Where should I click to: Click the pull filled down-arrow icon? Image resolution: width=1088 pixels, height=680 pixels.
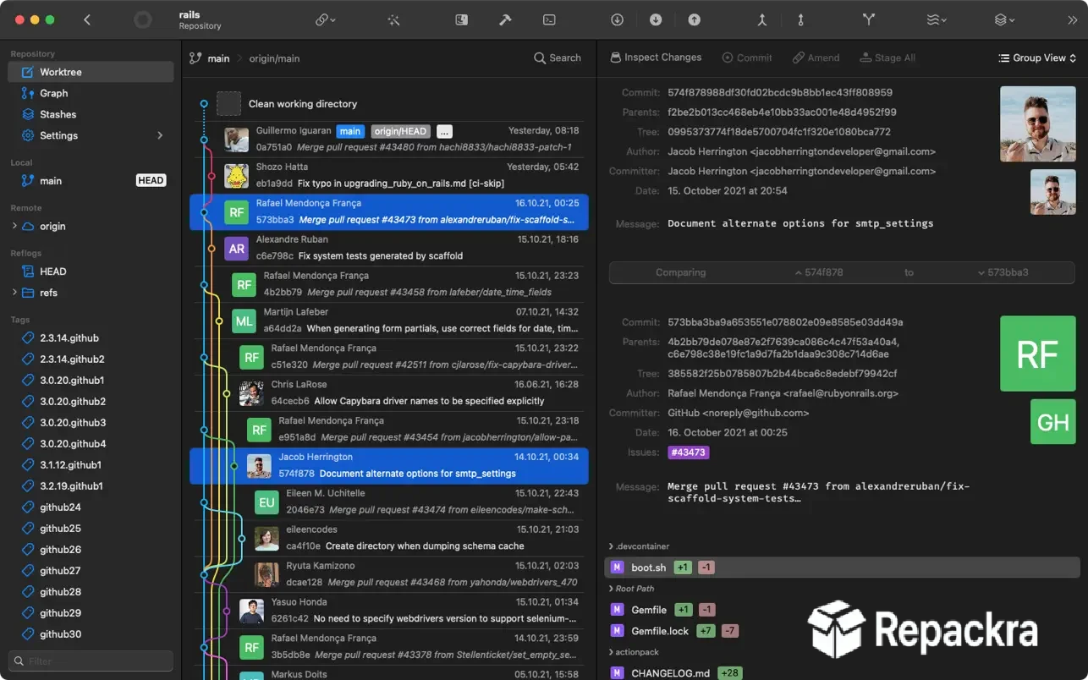click(x=656, y=19)
